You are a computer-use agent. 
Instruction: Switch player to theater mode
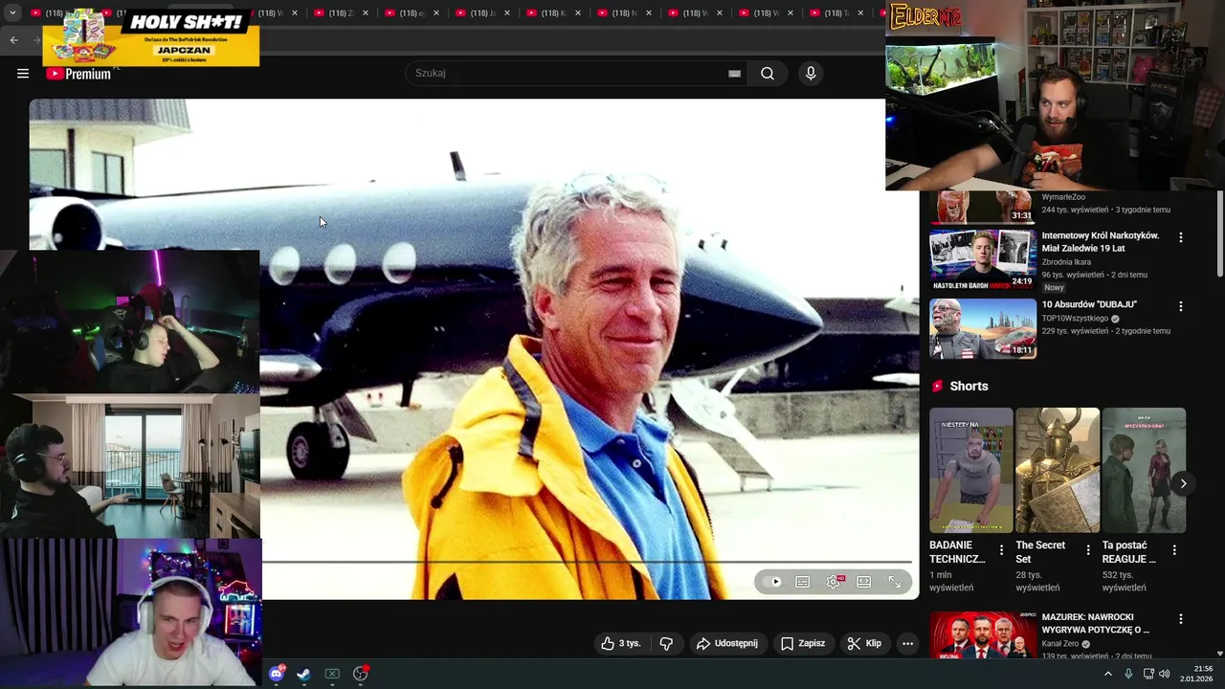pos(864,582)
